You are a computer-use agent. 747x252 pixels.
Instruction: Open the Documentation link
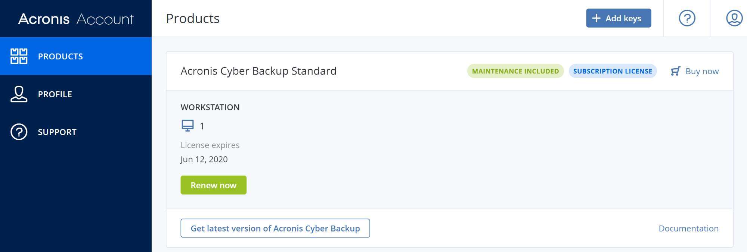688,229
